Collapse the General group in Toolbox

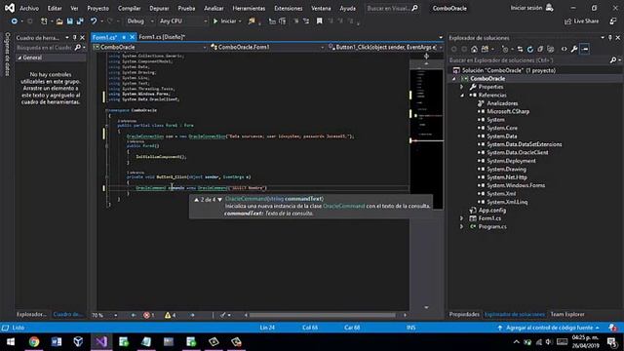pos(19,58)
